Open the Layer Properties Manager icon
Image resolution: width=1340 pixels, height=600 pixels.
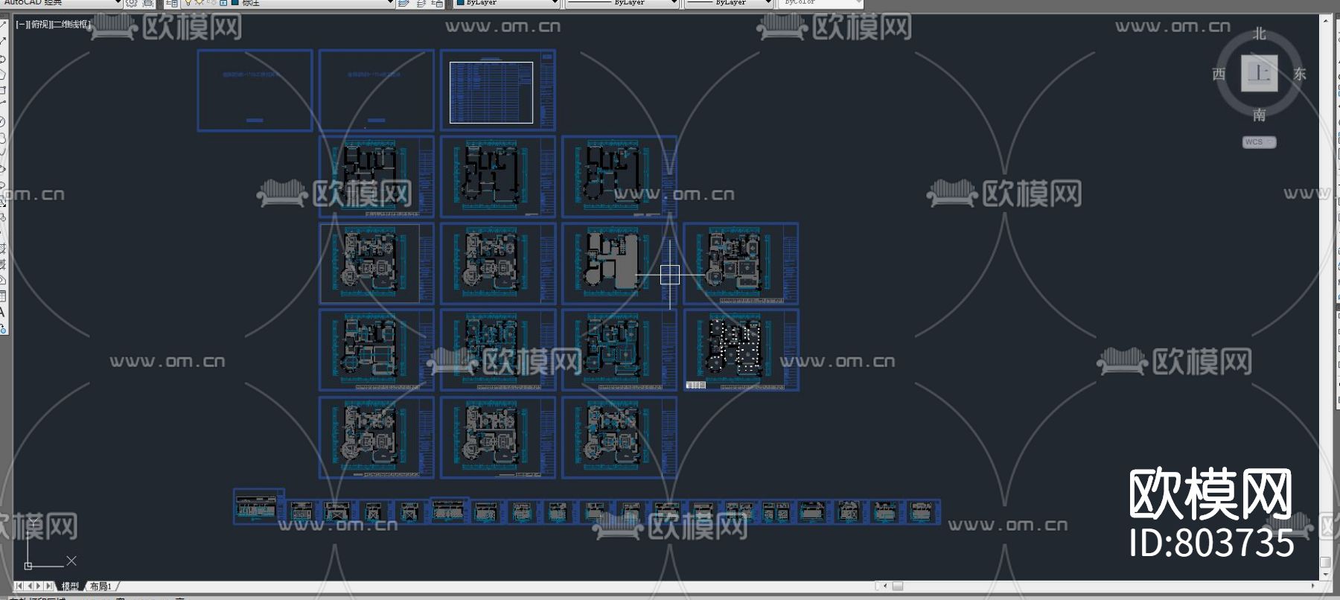pyautogui.click(x=172, y=3)
